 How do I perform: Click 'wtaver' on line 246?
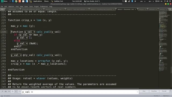tap(41, 78)
